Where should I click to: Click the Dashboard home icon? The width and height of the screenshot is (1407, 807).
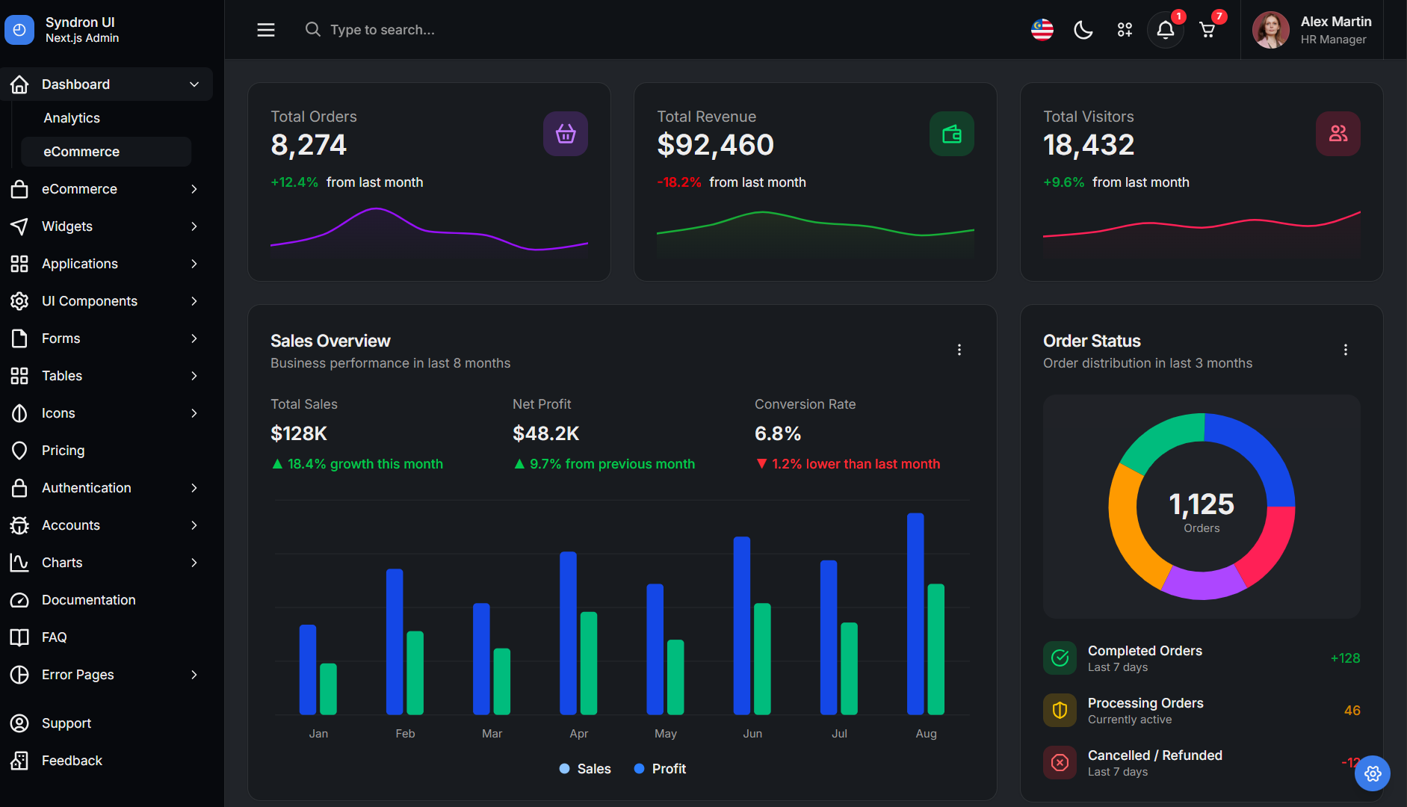(19, 84)
